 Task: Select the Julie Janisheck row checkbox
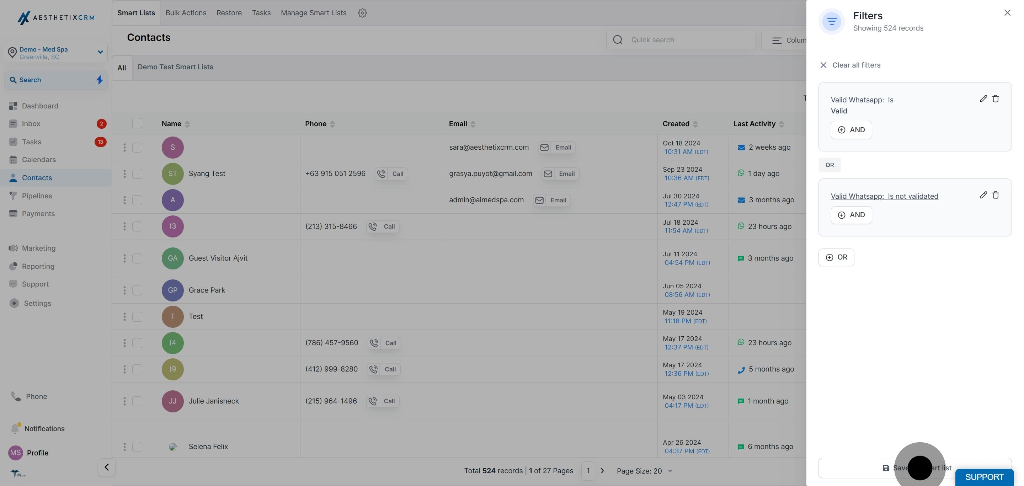[137, 401]
